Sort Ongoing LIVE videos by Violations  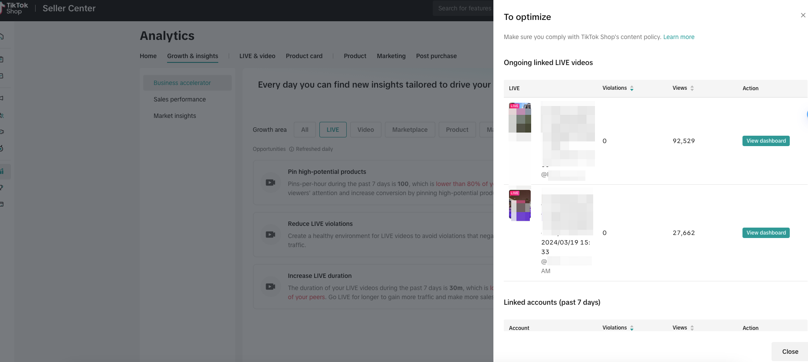[x=632, y=88]
